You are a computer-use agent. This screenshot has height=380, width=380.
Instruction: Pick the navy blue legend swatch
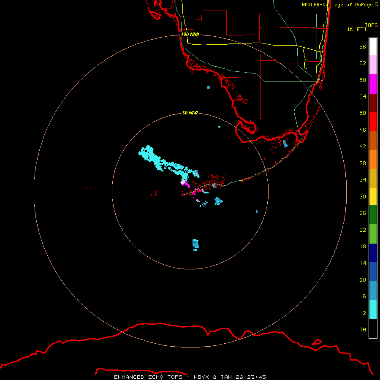[373, 253]
